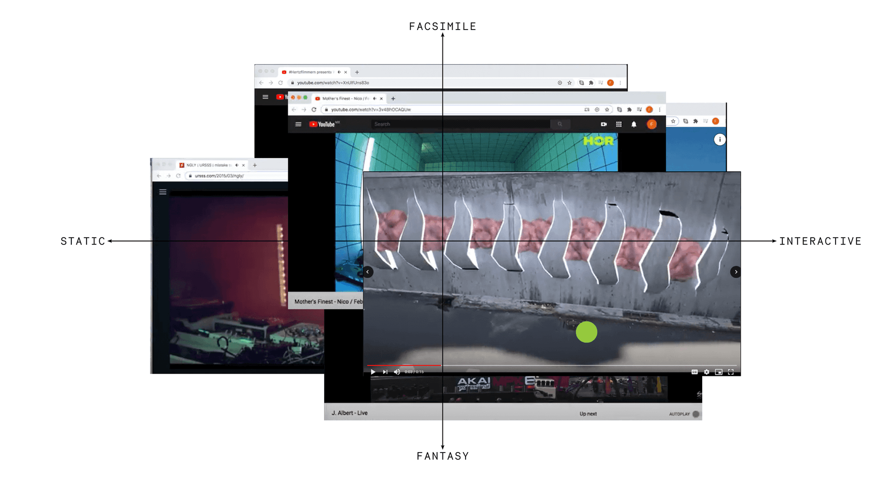Click info button in blue window
884x482 pixels.
720,139
